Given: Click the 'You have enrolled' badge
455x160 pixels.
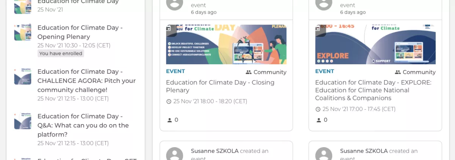Looking at the screenshot, I should [61, 53].
